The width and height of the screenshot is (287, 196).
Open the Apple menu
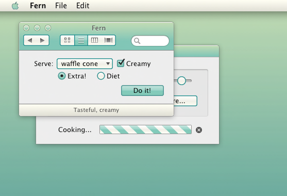coord(15,6)
